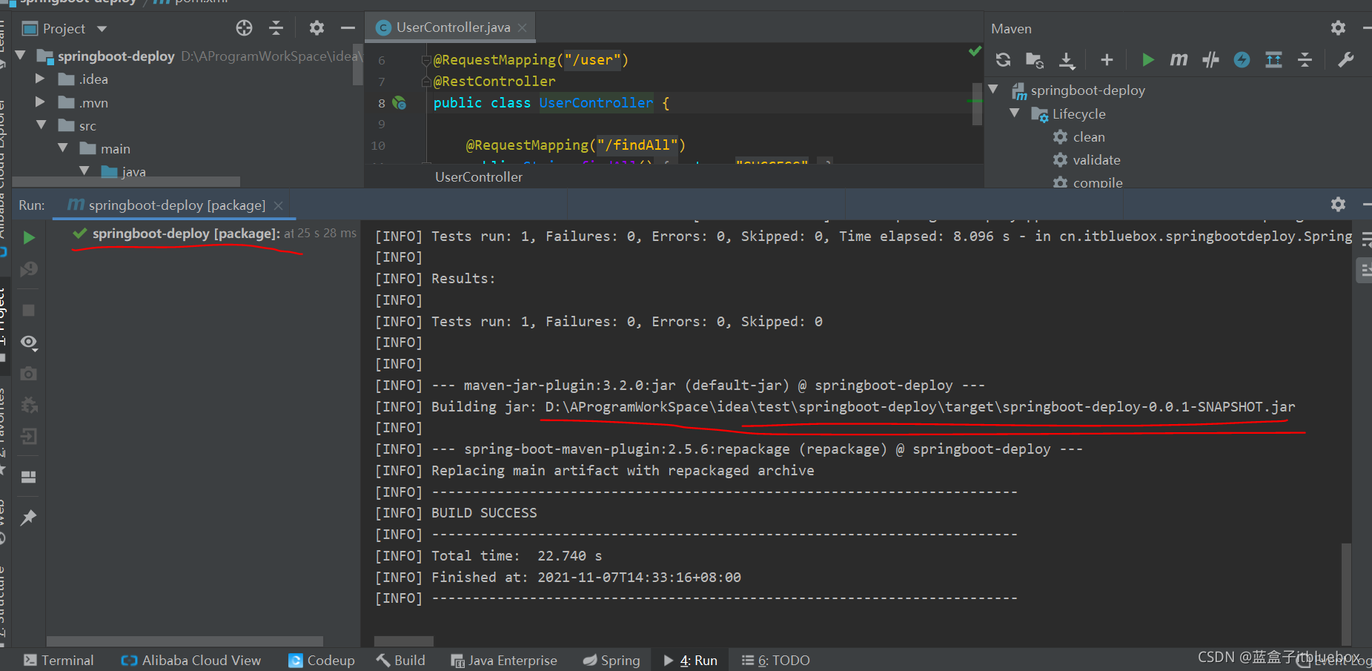Toggle Maven skip tests mode
Screen dimensions: 1372x671
point(1242,60)
